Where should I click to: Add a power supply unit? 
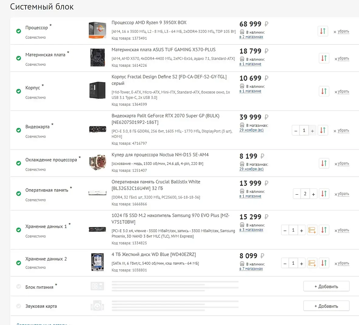[x=326, y=286]
